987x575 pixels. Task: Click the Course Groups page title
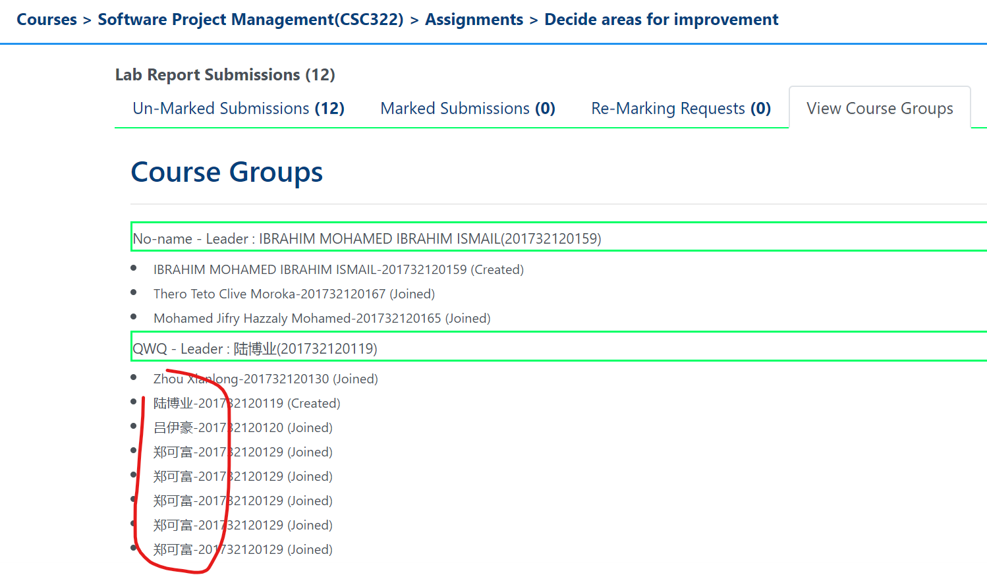(x=227, y=173)
